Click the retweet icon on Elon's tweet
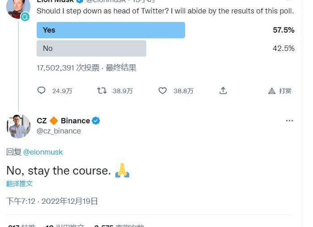The width and height of the screenshot is (313, 227). click(102, 91)
